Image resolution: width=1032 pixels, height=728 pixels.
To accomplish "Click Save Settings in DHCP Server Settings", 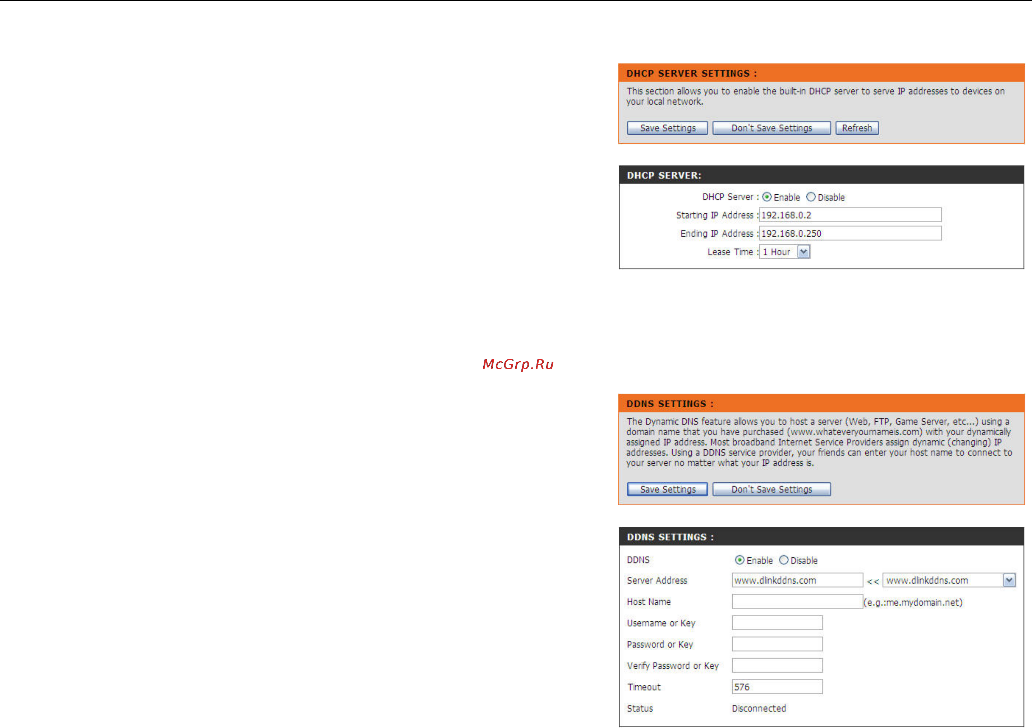I will pos(667,128).
